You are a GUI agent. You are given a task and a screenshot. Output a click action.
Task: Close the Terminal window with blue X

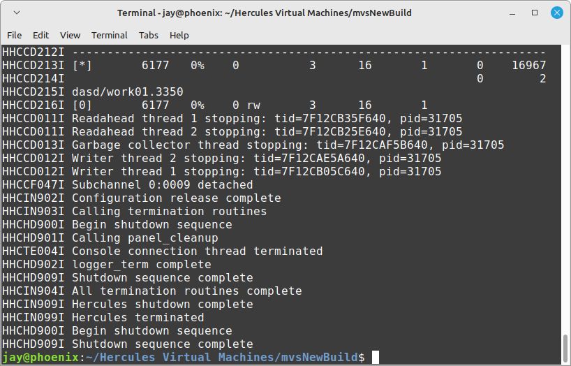557,13
